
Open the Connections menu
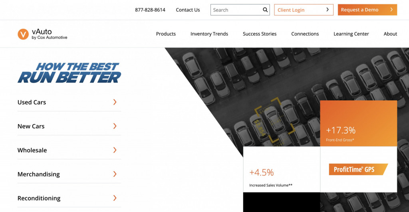coord(305,34)
